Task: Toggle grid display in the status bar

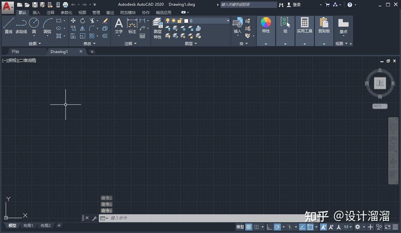Action: tap(248, 227)
